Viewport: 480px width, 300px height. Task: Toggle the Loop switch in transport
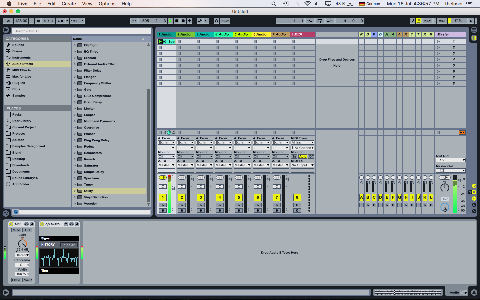click(320, 21)
